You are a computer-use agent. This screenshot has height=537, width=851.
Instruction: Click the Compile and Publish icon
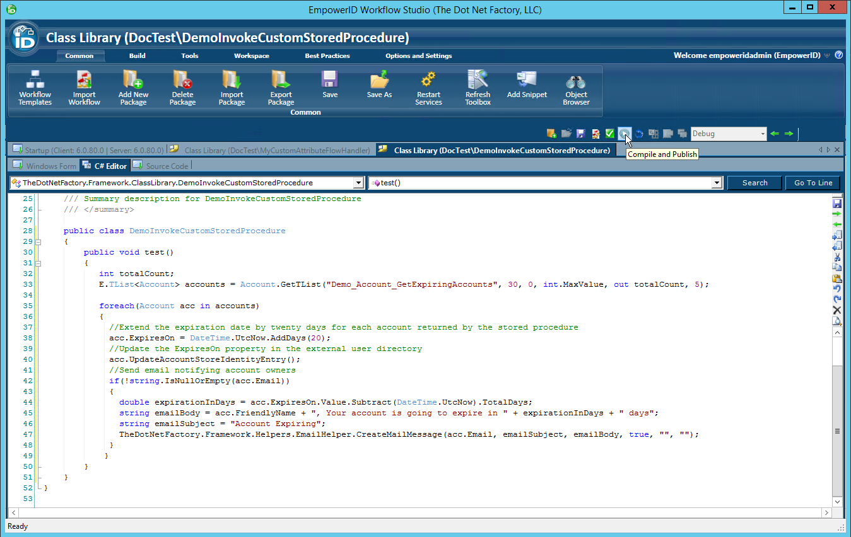click(x=625, y=133)
